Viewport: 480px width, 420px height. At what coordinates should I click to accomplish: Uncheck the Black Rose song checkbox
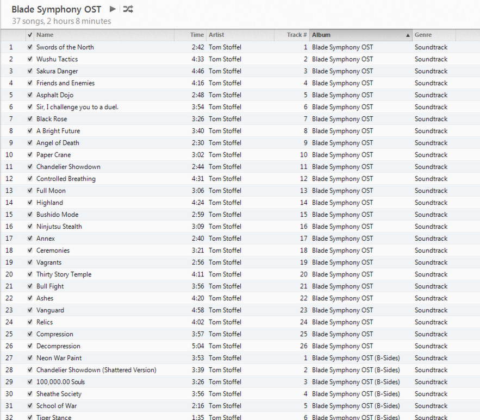(x=30, y=119)
